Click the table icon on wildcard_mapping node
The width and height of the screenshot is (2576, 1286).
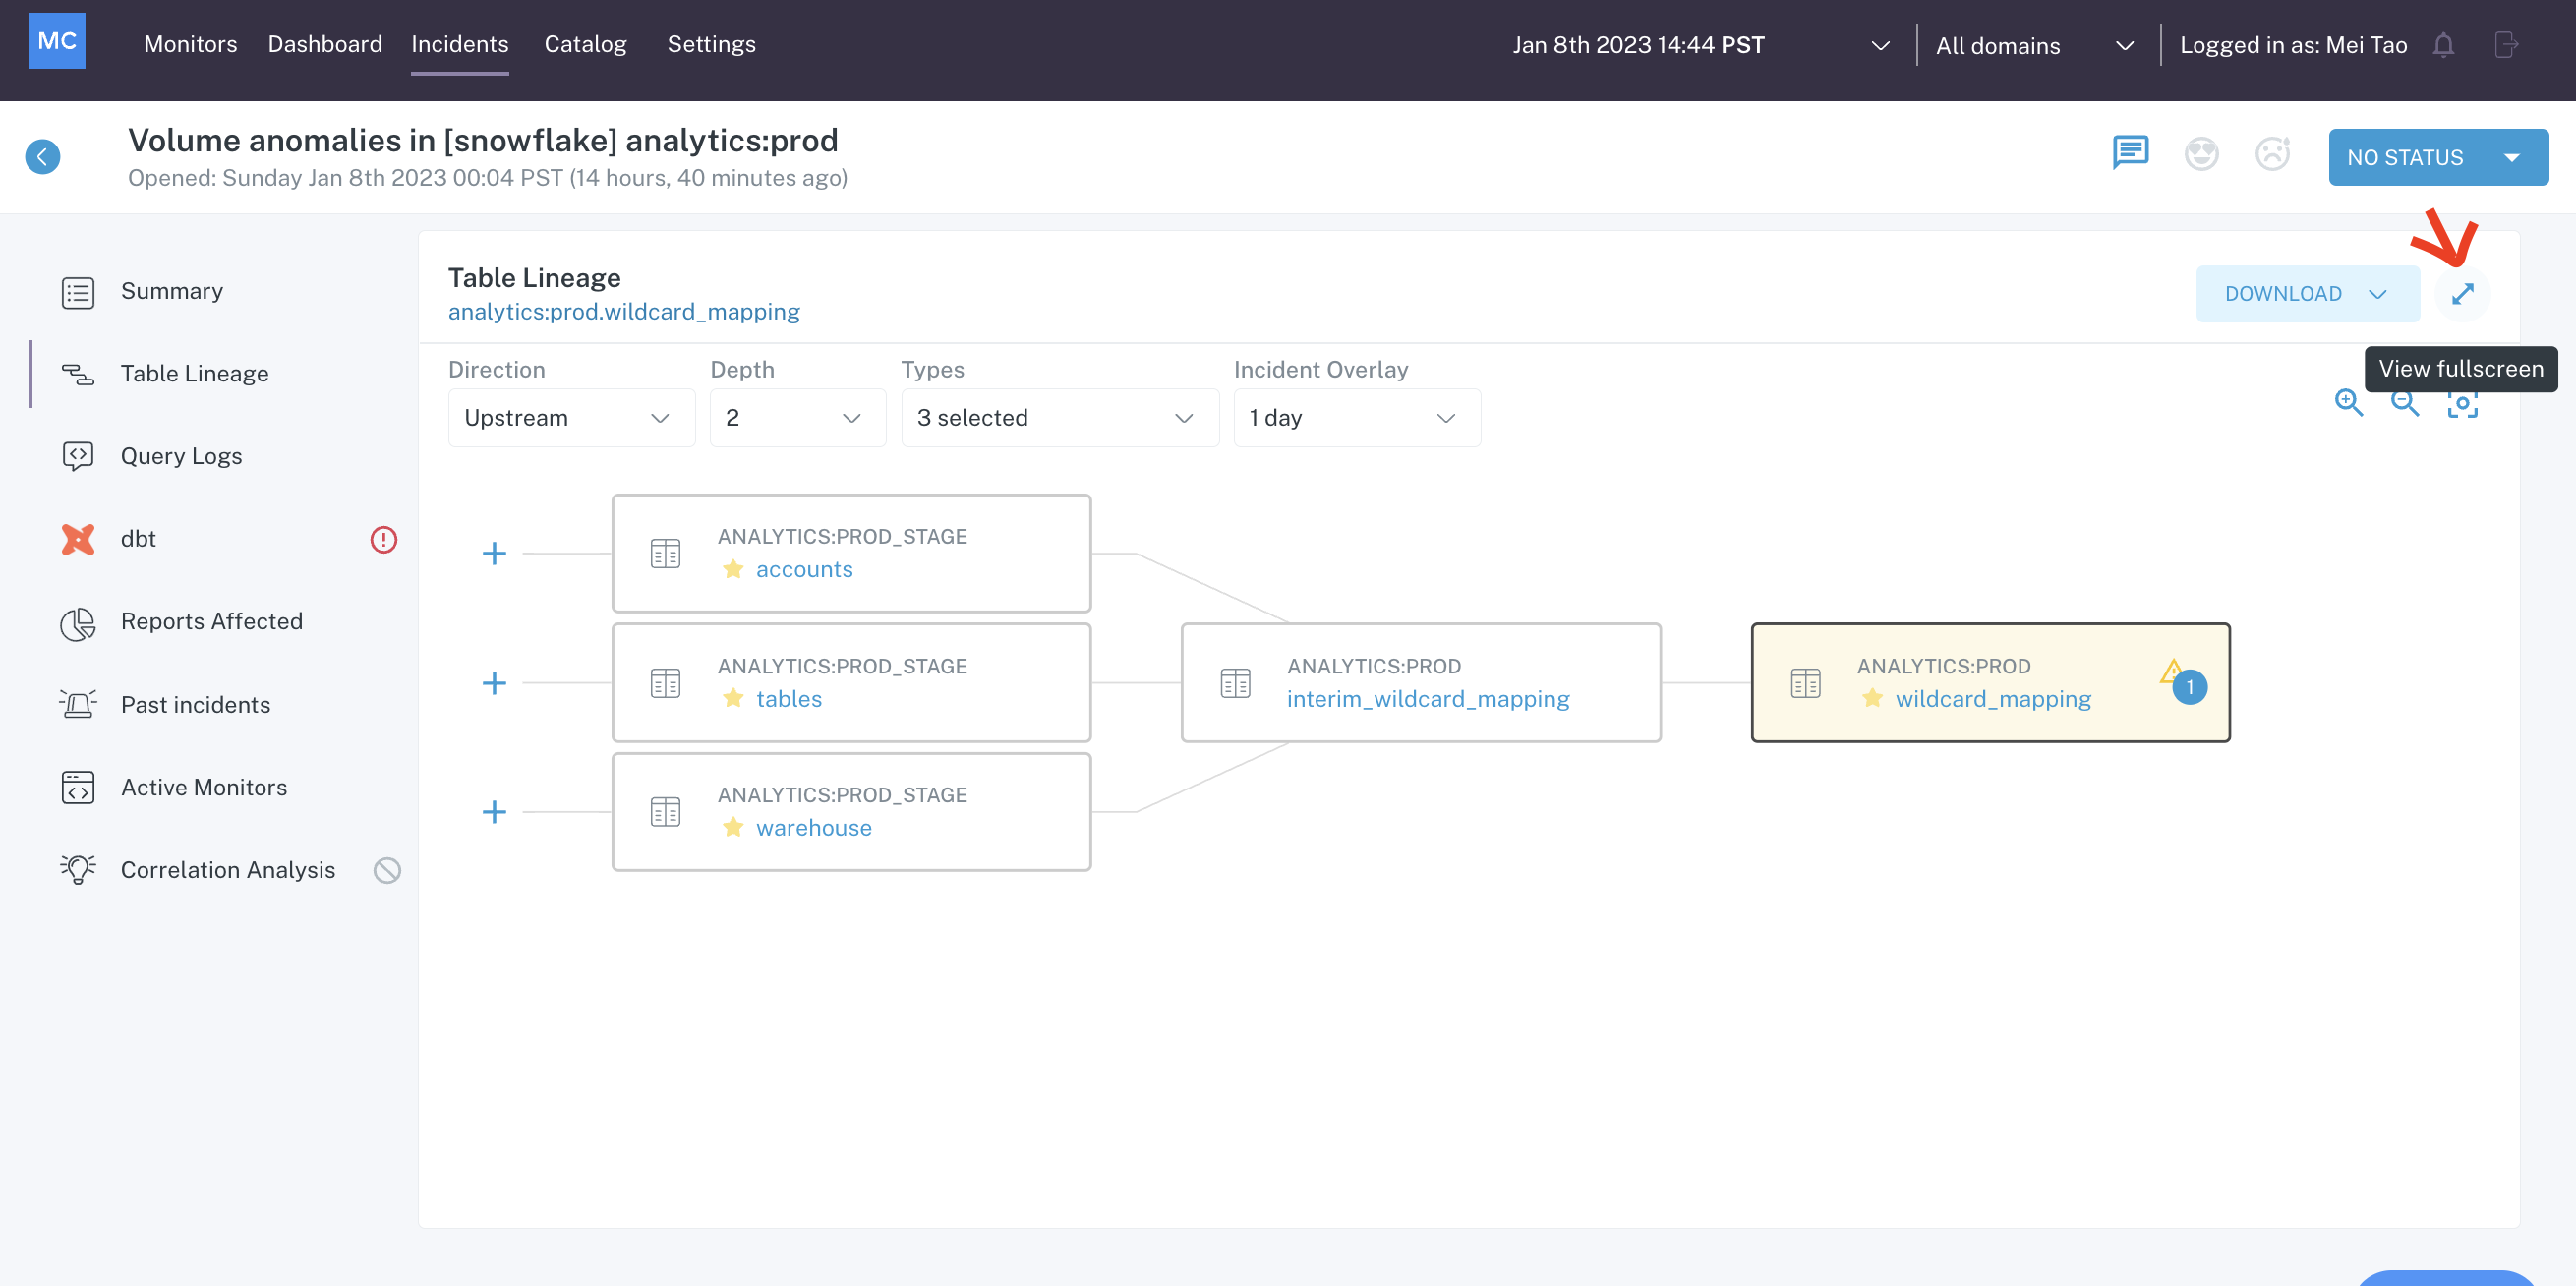[1805, 683]
